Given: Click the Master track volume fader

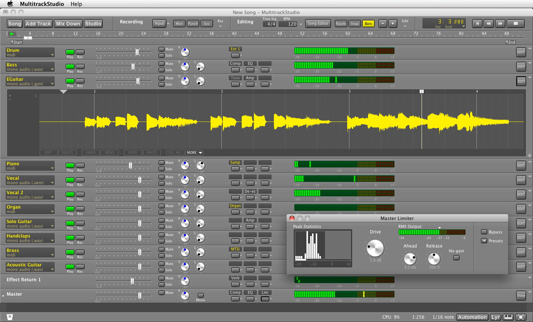Looking at the screenshot, I should point(140,295).
